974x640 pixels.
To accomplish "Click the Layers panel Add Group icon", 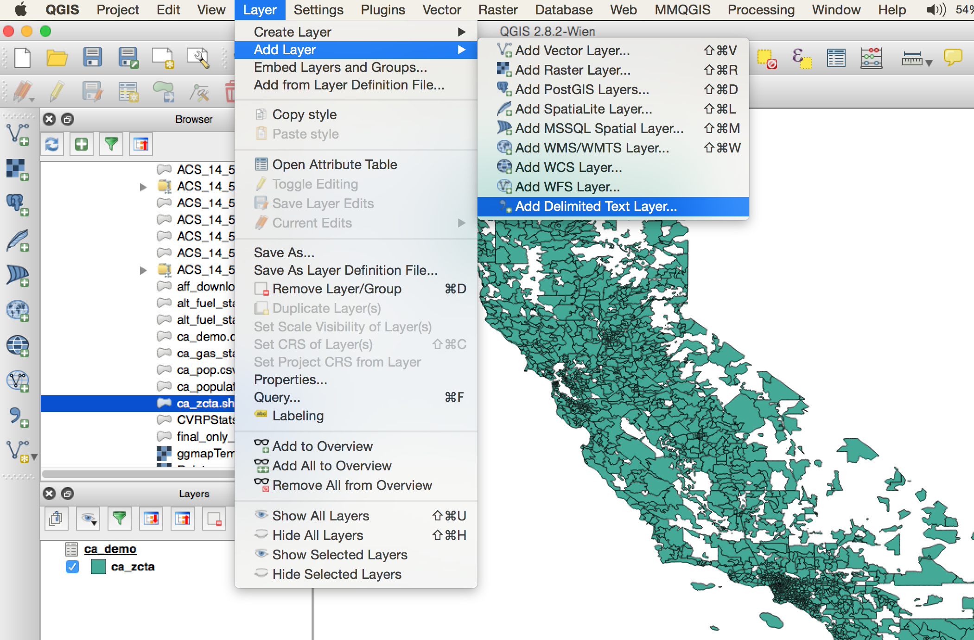I will point(57,518).
